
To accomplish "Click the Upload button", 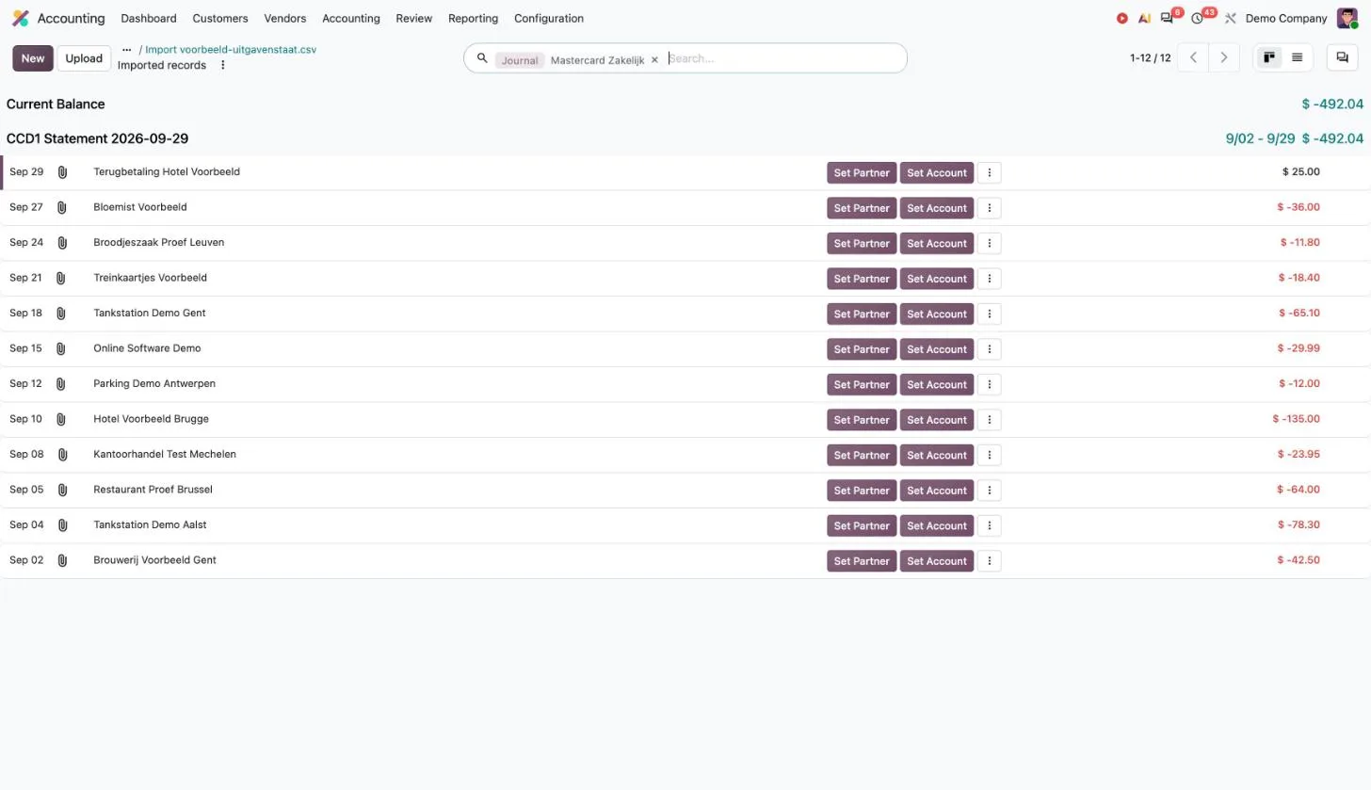I will [x=84, y=58].
